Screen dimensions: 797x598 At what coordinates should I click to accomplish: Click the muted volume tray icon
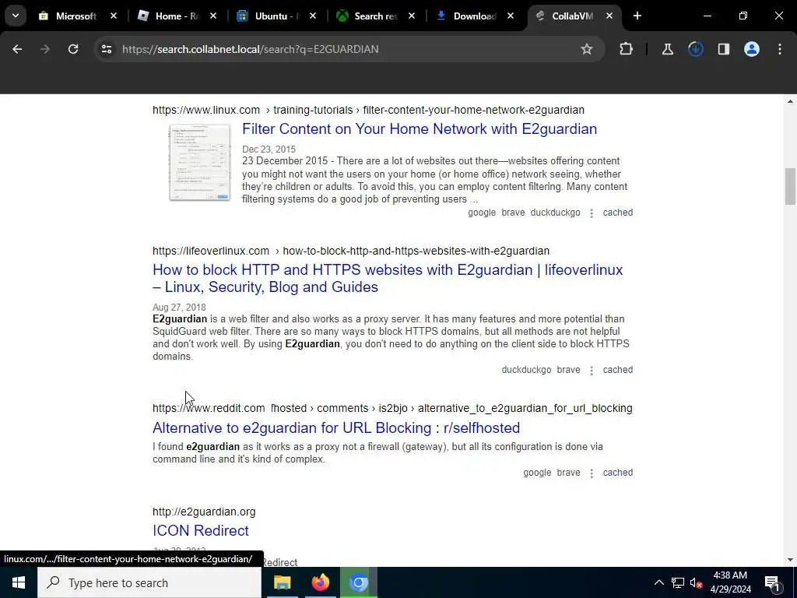[x=696, y=582]
